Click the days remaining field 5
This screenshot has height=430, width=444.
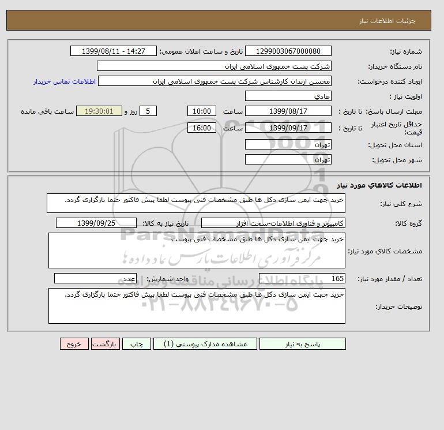tap(148, 111)
